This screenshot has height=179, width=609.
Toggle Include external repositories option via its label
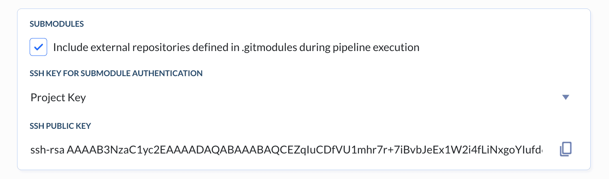pyautogui.click(x=236, y=47)
